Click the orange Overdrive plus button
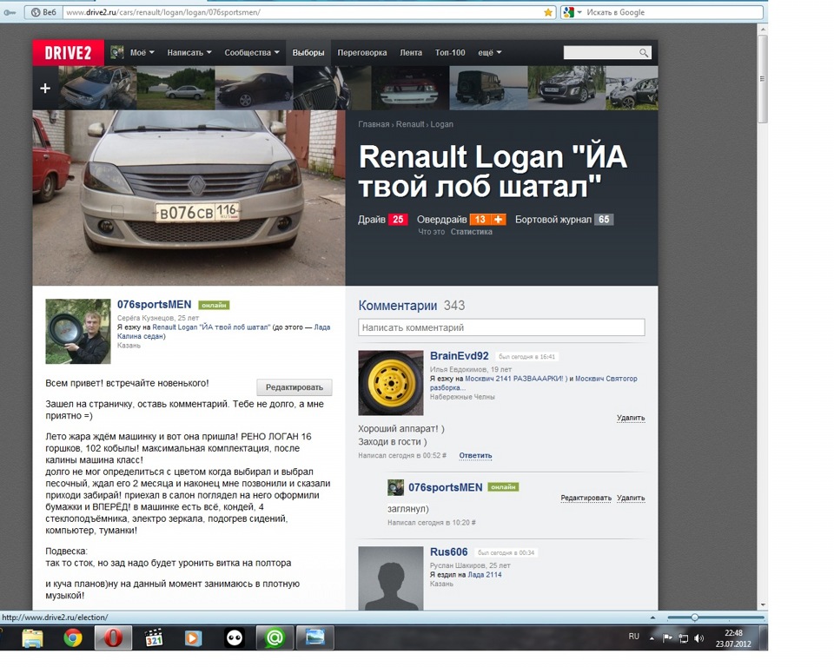 coord(499,219)
